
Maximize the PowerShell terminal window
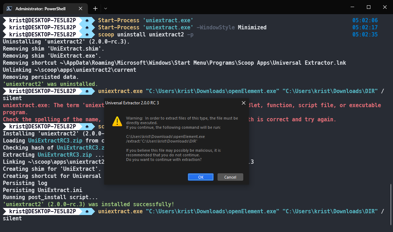368,7
